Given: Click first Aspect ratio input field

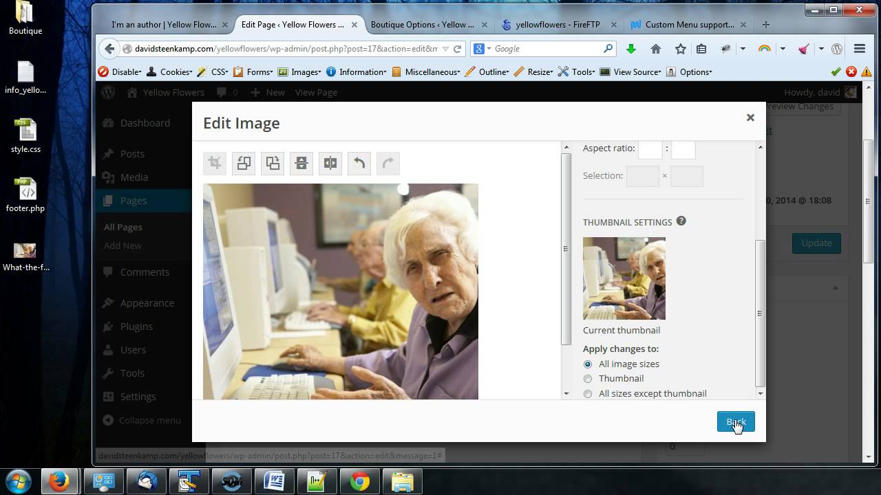Looking at the screenshot, I should pyautogui.click(x=650, y=148).
